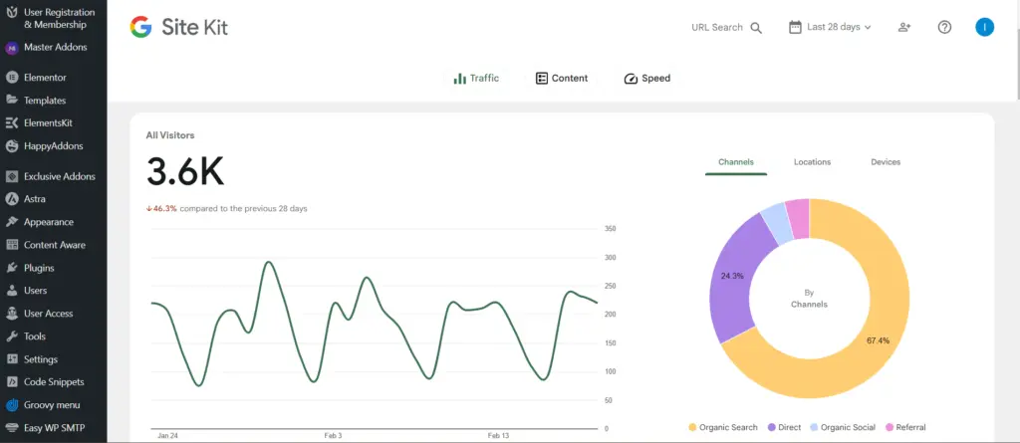1020x443 pixels.
Task: Click the Appearance paintbrush icon
Action: [x=12, y=222]
